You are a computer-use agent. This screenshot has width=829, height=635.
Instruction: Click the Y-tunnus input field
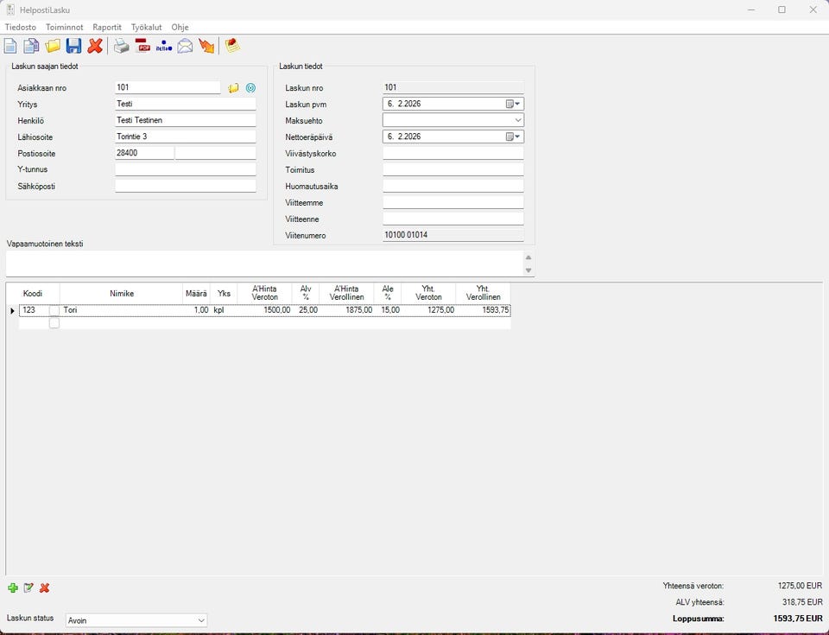(x=186, y=169)
